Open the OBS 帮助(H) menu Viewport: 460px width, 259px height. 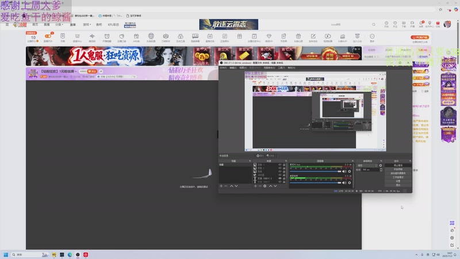tap(292, 68)
